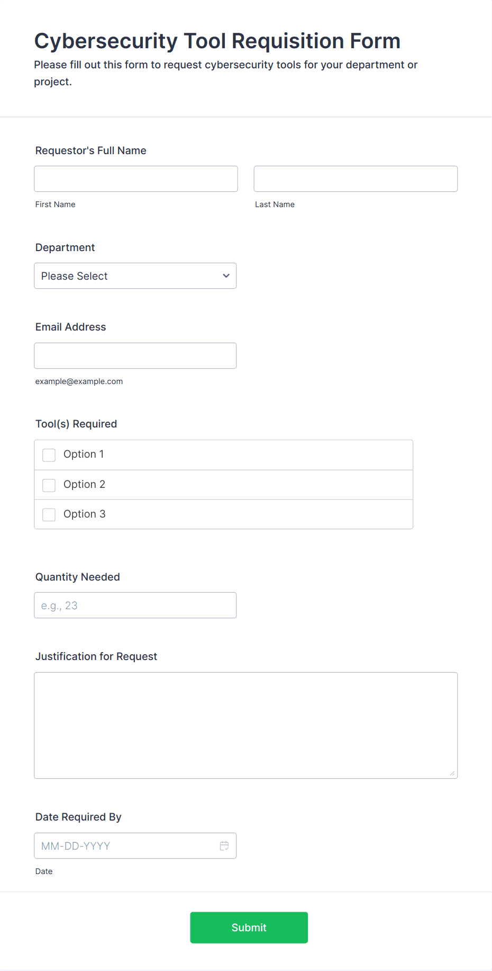Click the Department dropdown chevron arrow
The image size is (492, 971).
tap(226, 276)
